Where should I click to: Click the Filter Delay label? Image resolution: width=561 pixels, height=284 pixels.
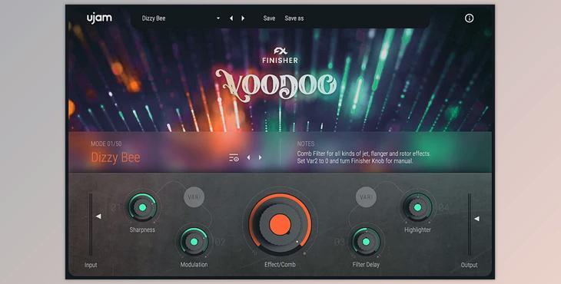tap(366, 265)
